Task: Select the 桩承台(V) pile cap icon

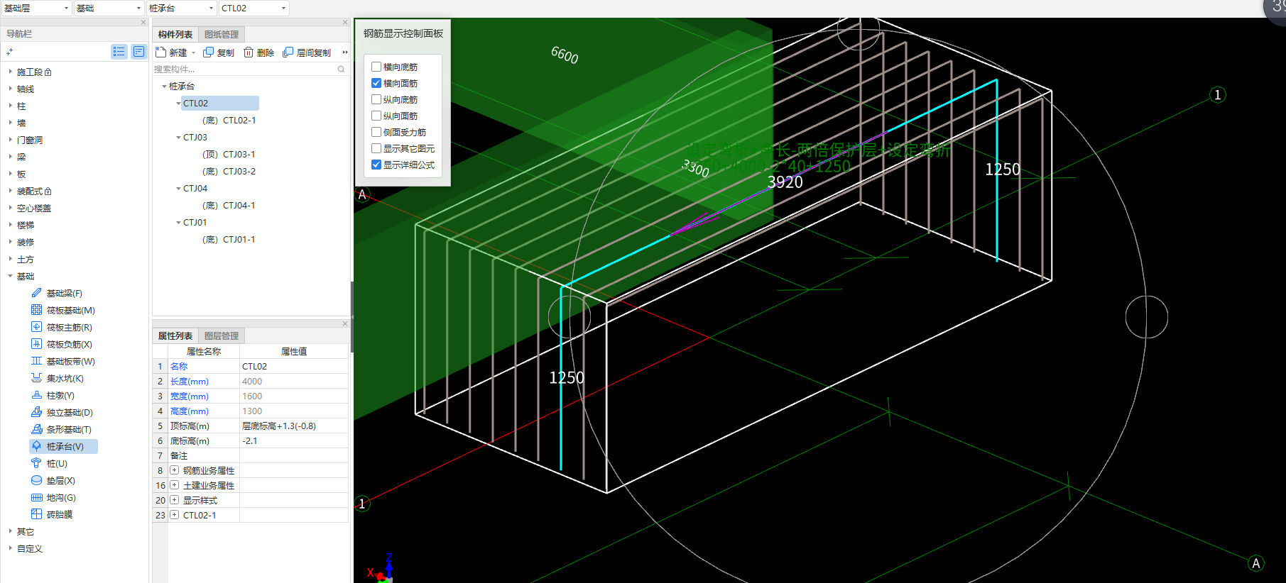Action: pos(36,446)
